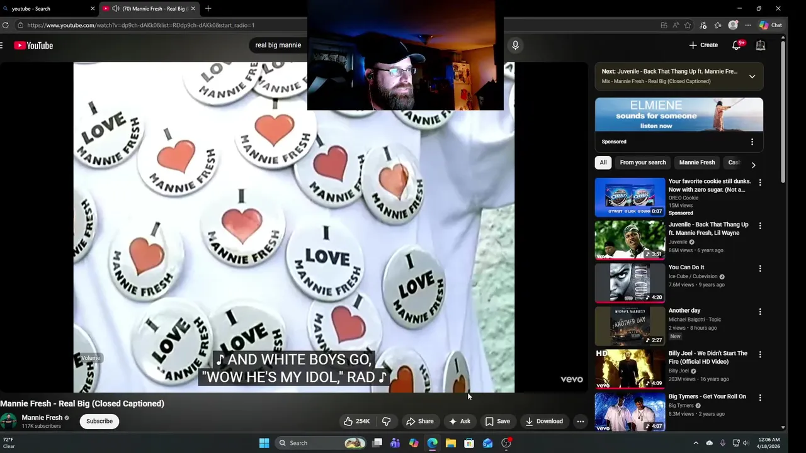Select the From your search chip

tap(643, 162)
